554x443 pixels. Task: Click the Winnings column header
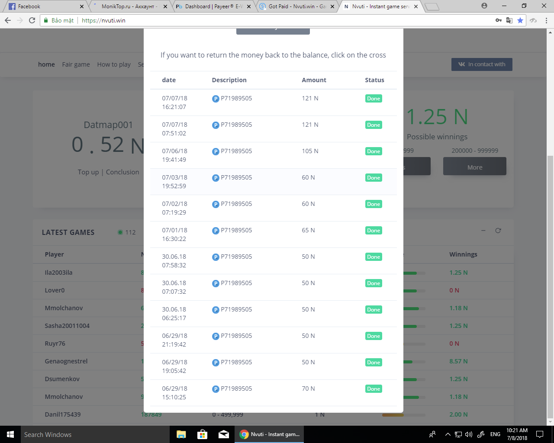point(463,254)
